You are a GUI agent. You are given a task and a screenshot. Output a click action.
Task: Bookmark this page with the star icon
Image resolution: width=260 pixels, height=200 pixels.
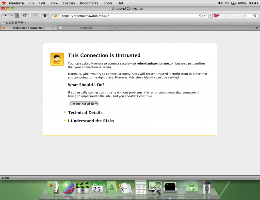point(201,16)
